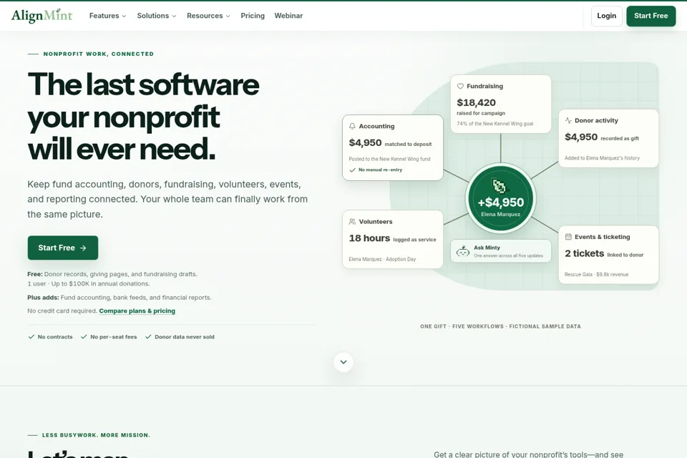
Task: Open the Solutions navigation item
Action: (x=157, y=16)
